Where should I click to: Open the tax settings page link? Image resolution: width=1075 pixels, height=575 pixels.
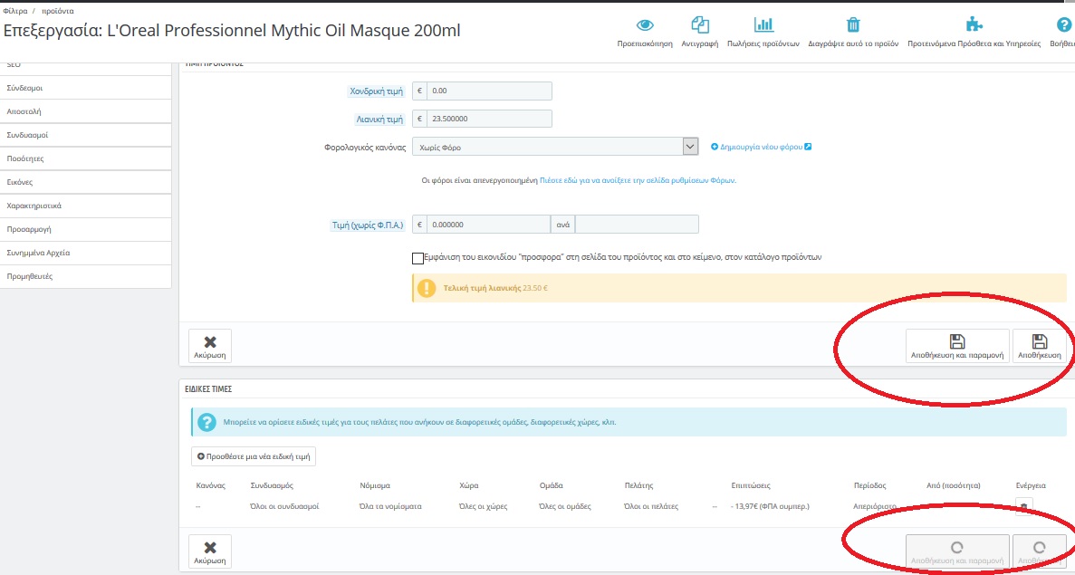coord(638,180)
